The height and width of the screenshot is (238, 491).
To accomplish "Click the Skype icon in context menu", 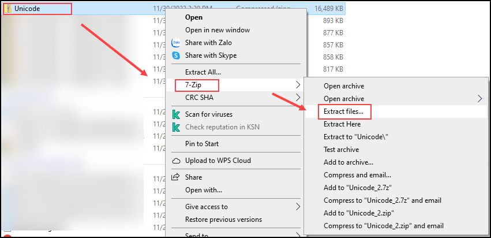I will [177, 55].
